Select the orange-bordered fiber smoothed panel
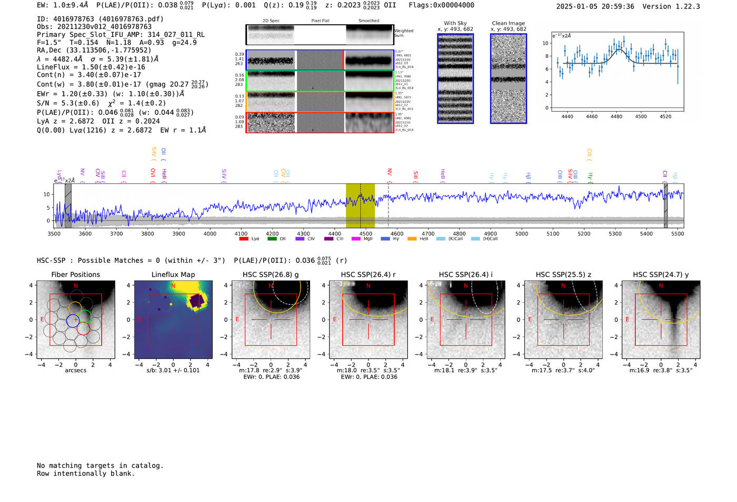 click(370, 102)
